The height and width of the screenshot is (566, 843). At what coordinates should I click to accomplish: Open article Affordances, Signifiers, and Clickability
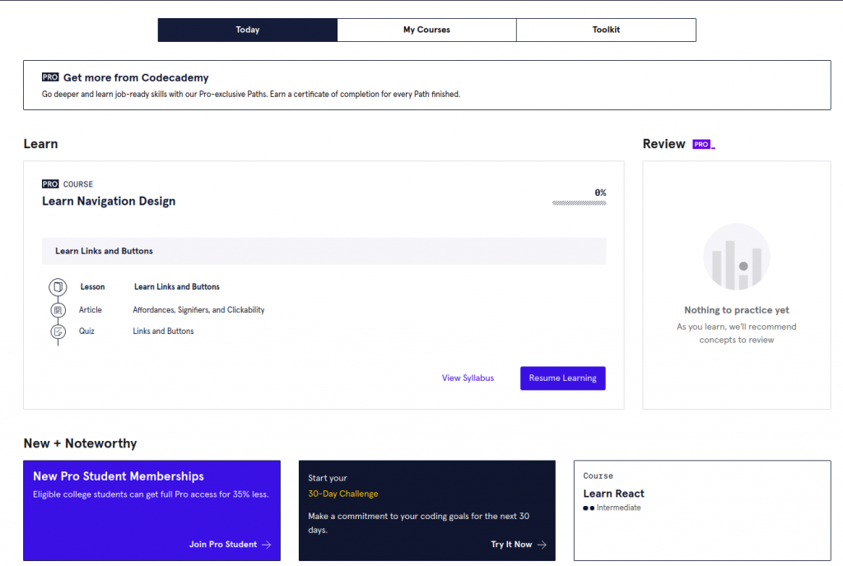pos(198,310)
